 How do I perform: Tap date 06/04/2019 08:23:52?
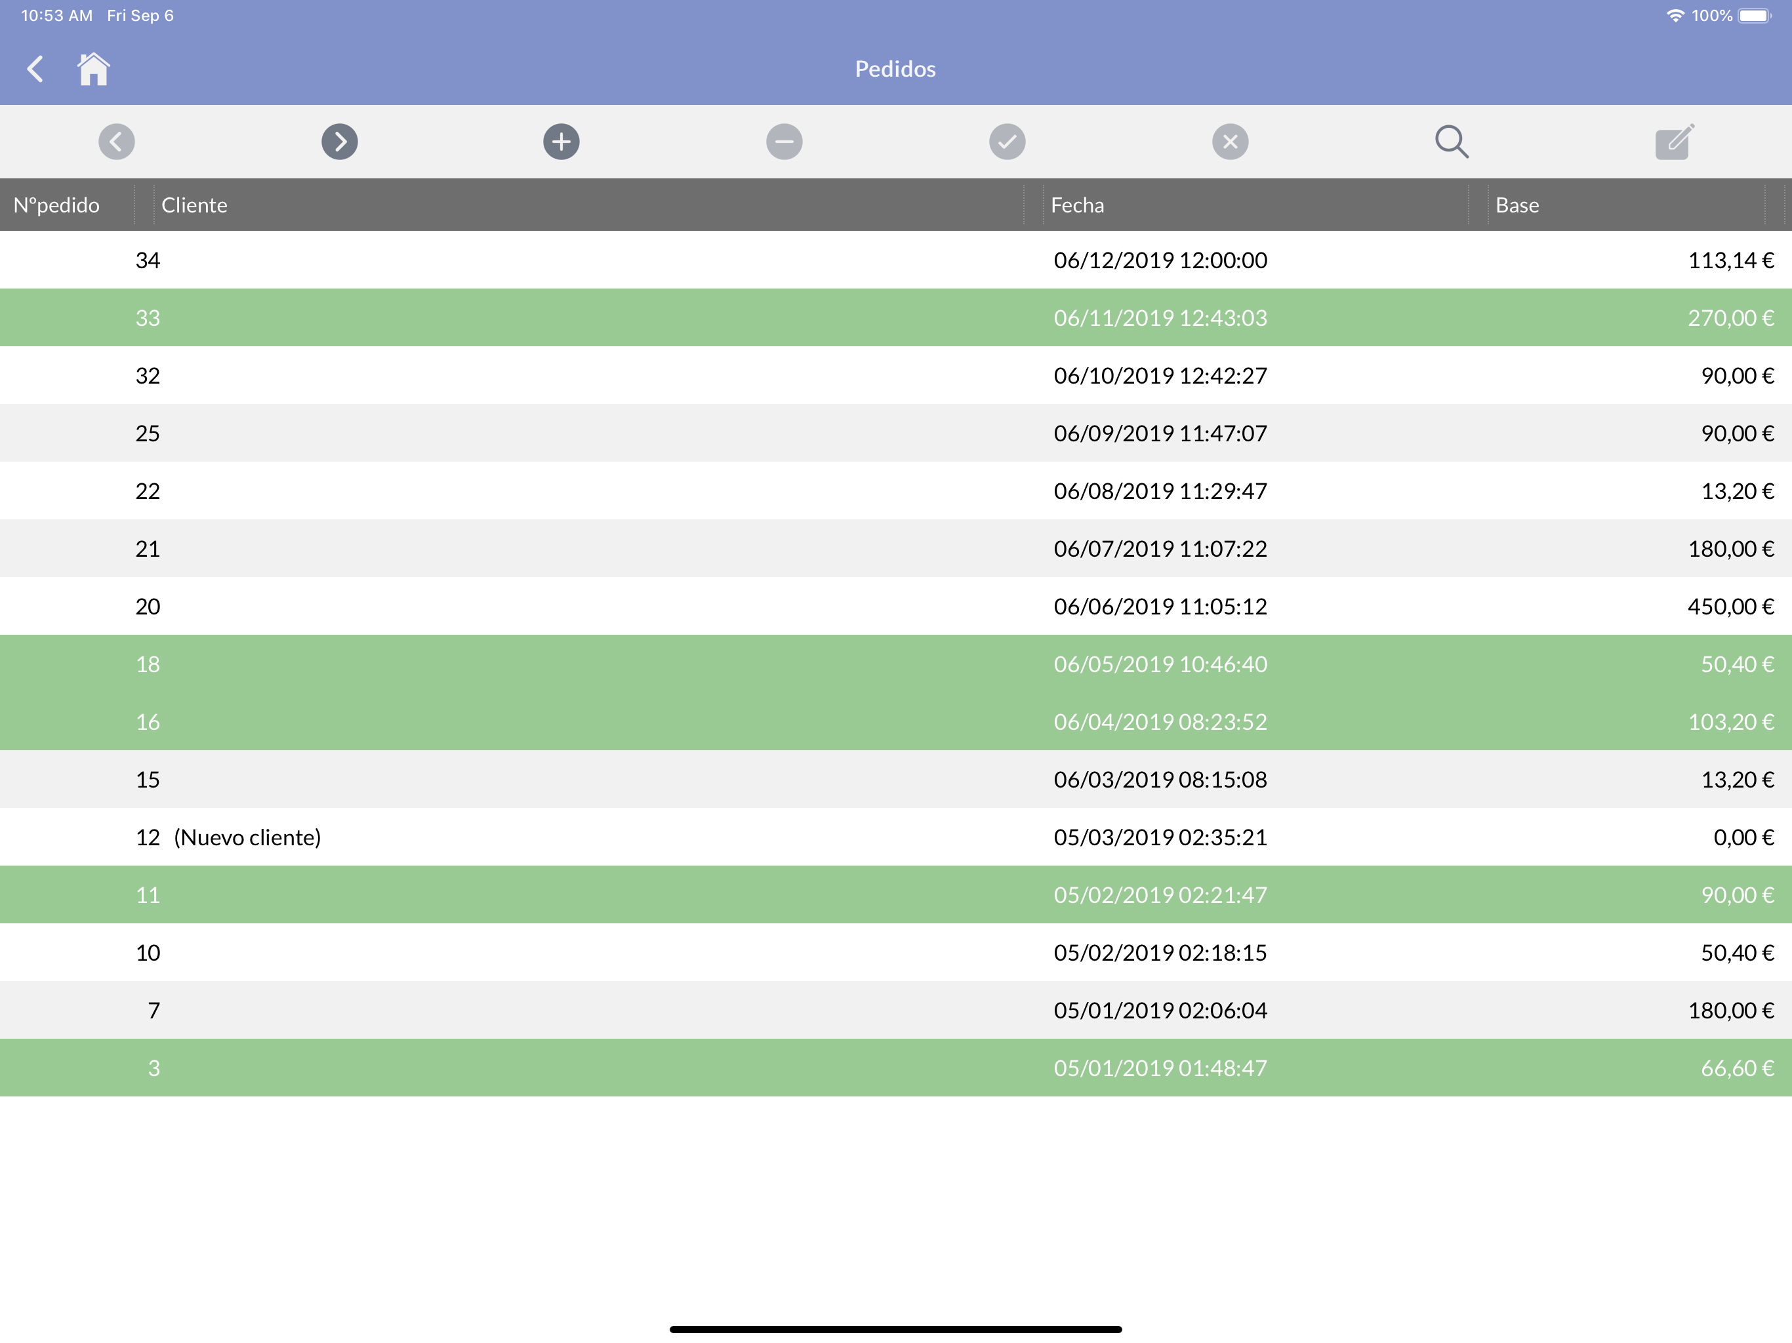[1160, 722]
